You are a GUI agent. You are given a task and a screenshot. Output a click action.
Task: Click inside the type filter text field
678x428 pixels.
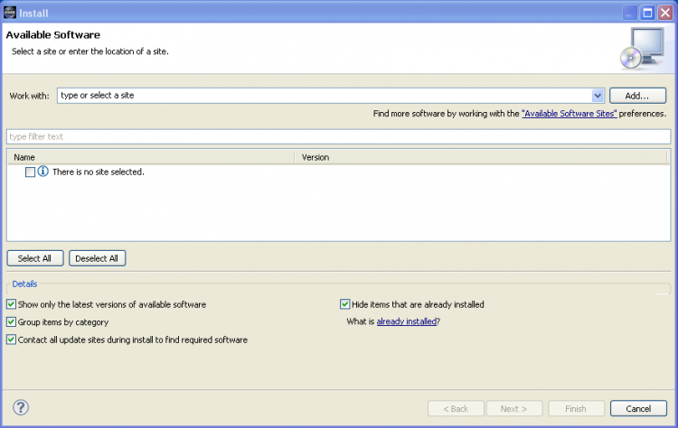pyautogui.click(x=338, y=136)
